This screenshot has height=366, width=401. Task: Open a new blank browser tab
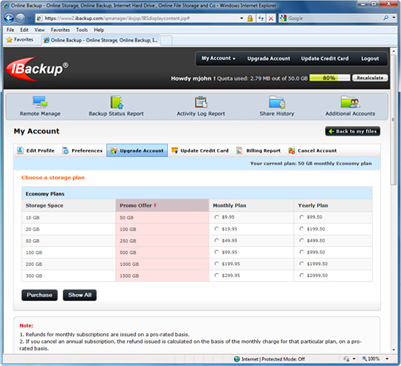[x=166, y=40]
